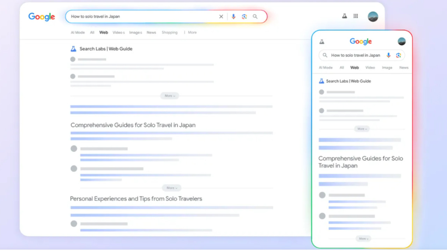Clear the desktop search box with the X
This screenshot has width=447, height=251.
coord(221,16)
